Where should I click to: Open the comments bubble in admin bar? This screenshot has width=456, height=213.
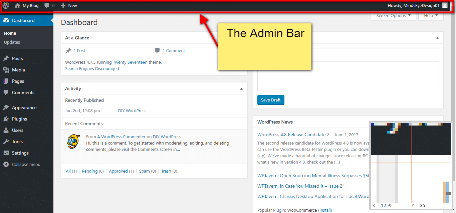coord(47,6)
